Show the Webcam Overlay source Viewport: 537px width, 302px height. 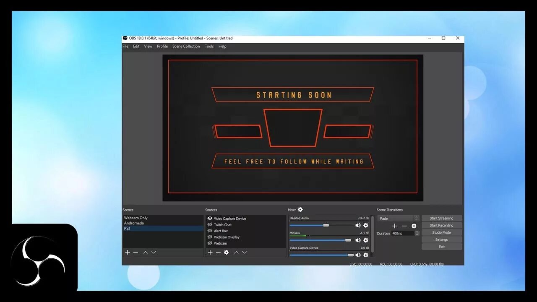coord(210,237)
